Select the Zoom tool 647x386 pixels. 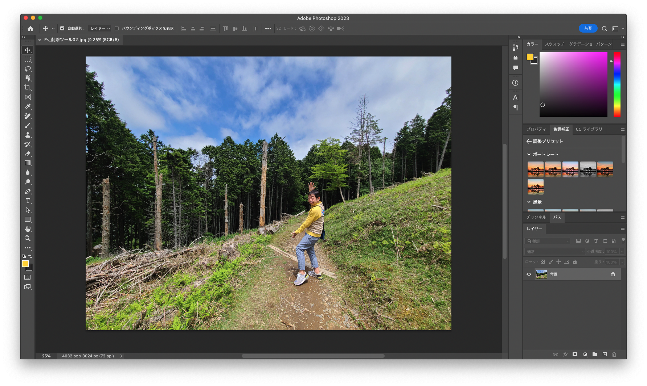tap(28, 238)
